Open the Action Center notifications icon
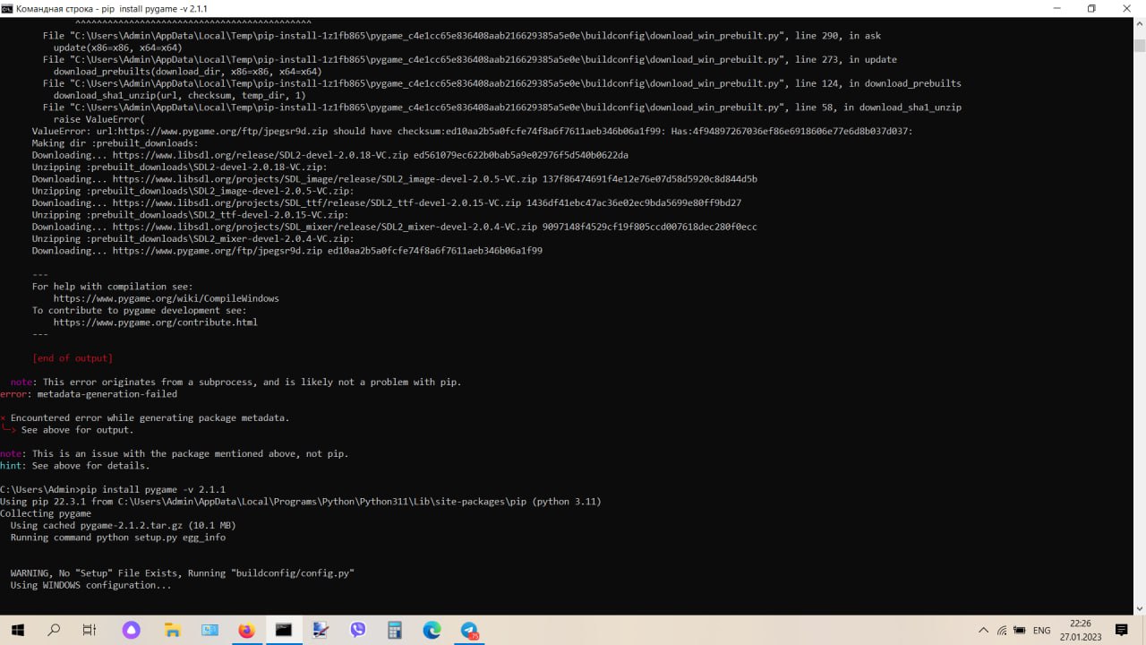Viewport: 1146px width, 645px height. tap(1121, 630)
